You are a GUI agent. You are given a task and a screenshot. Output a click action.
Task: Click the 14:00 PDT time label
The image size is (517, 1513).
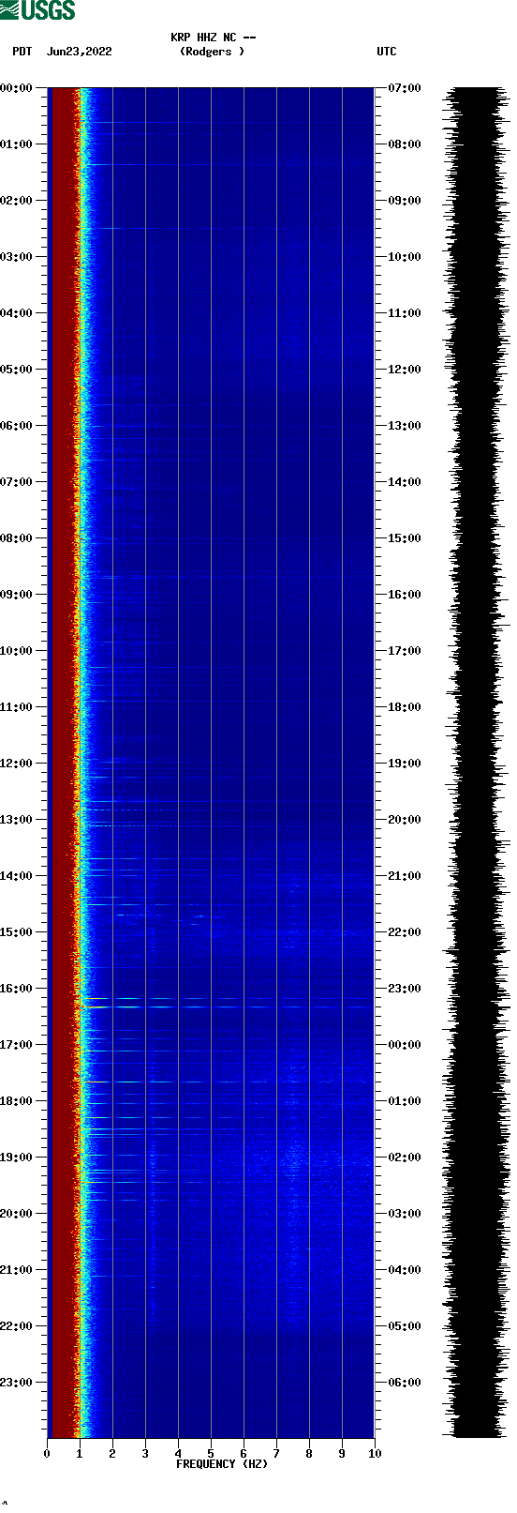[17, 876]
